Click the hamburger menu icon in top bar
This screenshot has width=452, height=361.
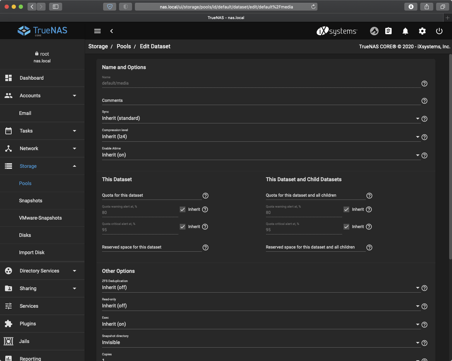click(x=97, y=31)
